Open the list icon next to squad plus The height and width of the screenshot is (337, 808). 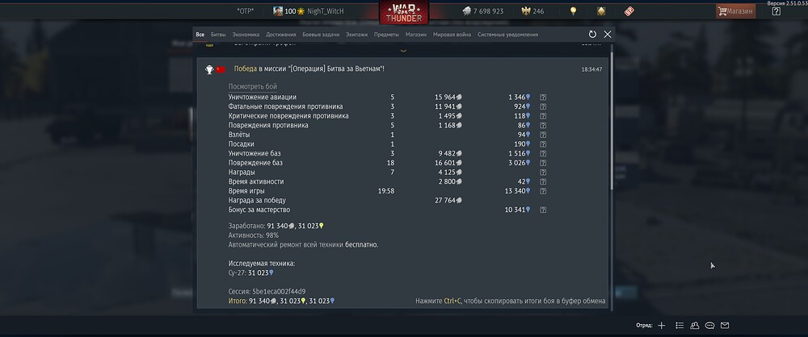tap(680, 325)
